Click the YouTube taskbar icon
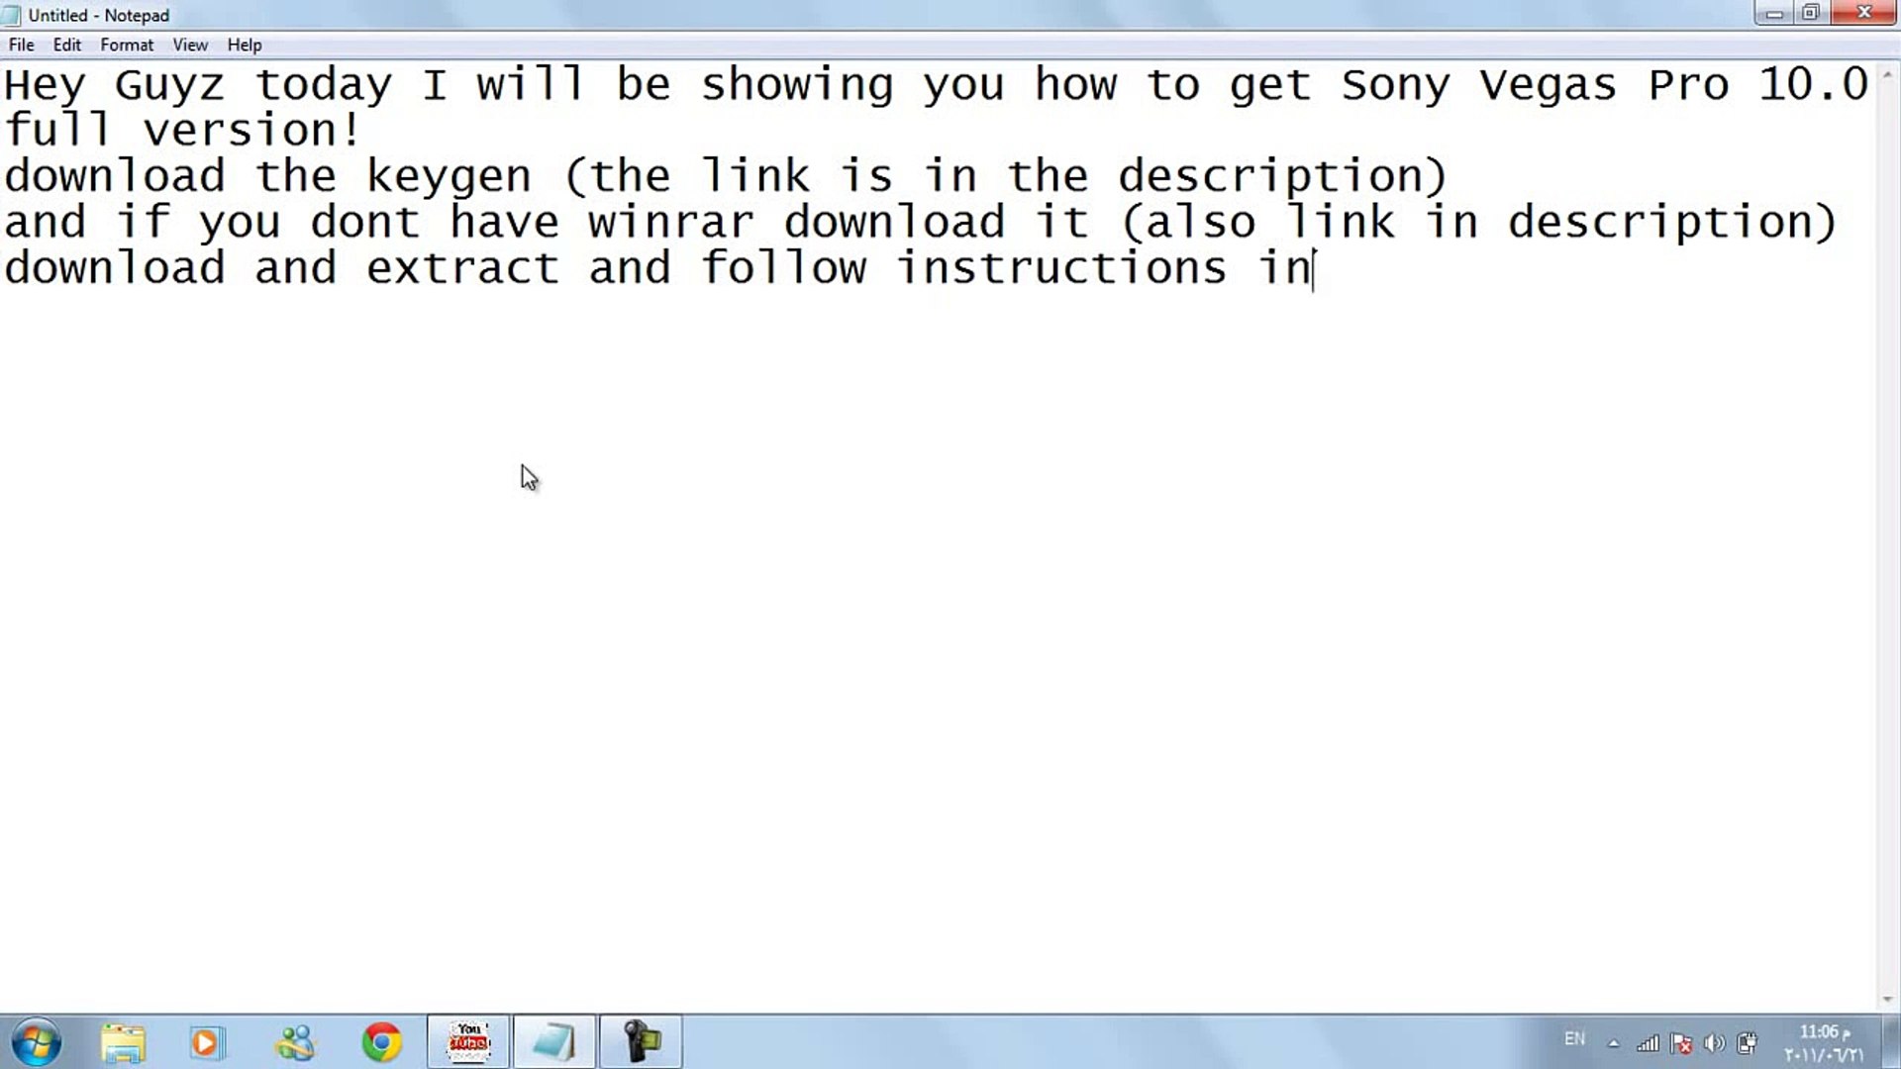1901x1069 pixels. [x=467, y=1040]
